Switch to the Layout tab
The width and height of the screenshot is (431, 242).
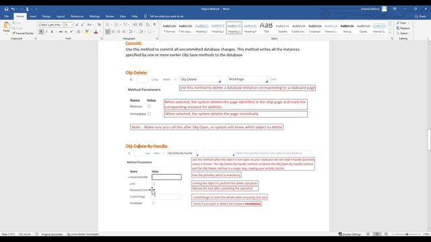click(61, 16)
